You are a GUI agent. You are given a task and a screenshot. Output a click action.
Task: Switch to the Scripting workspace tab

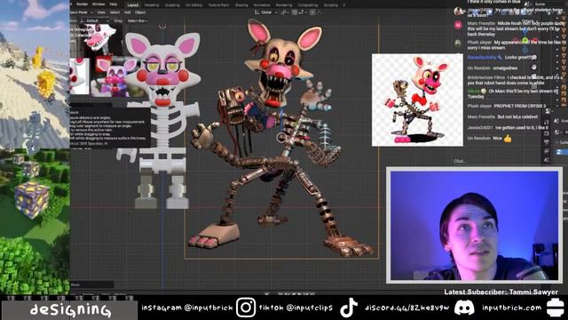[x=330, y=5]
